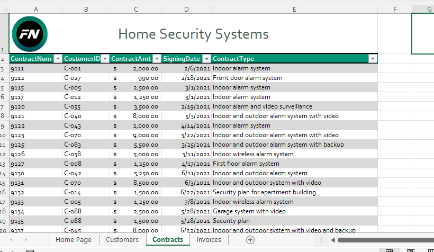Click signing date 7/8/2021 cell
434x252 pixels.
pyautogui.click(x=186, y=202)
